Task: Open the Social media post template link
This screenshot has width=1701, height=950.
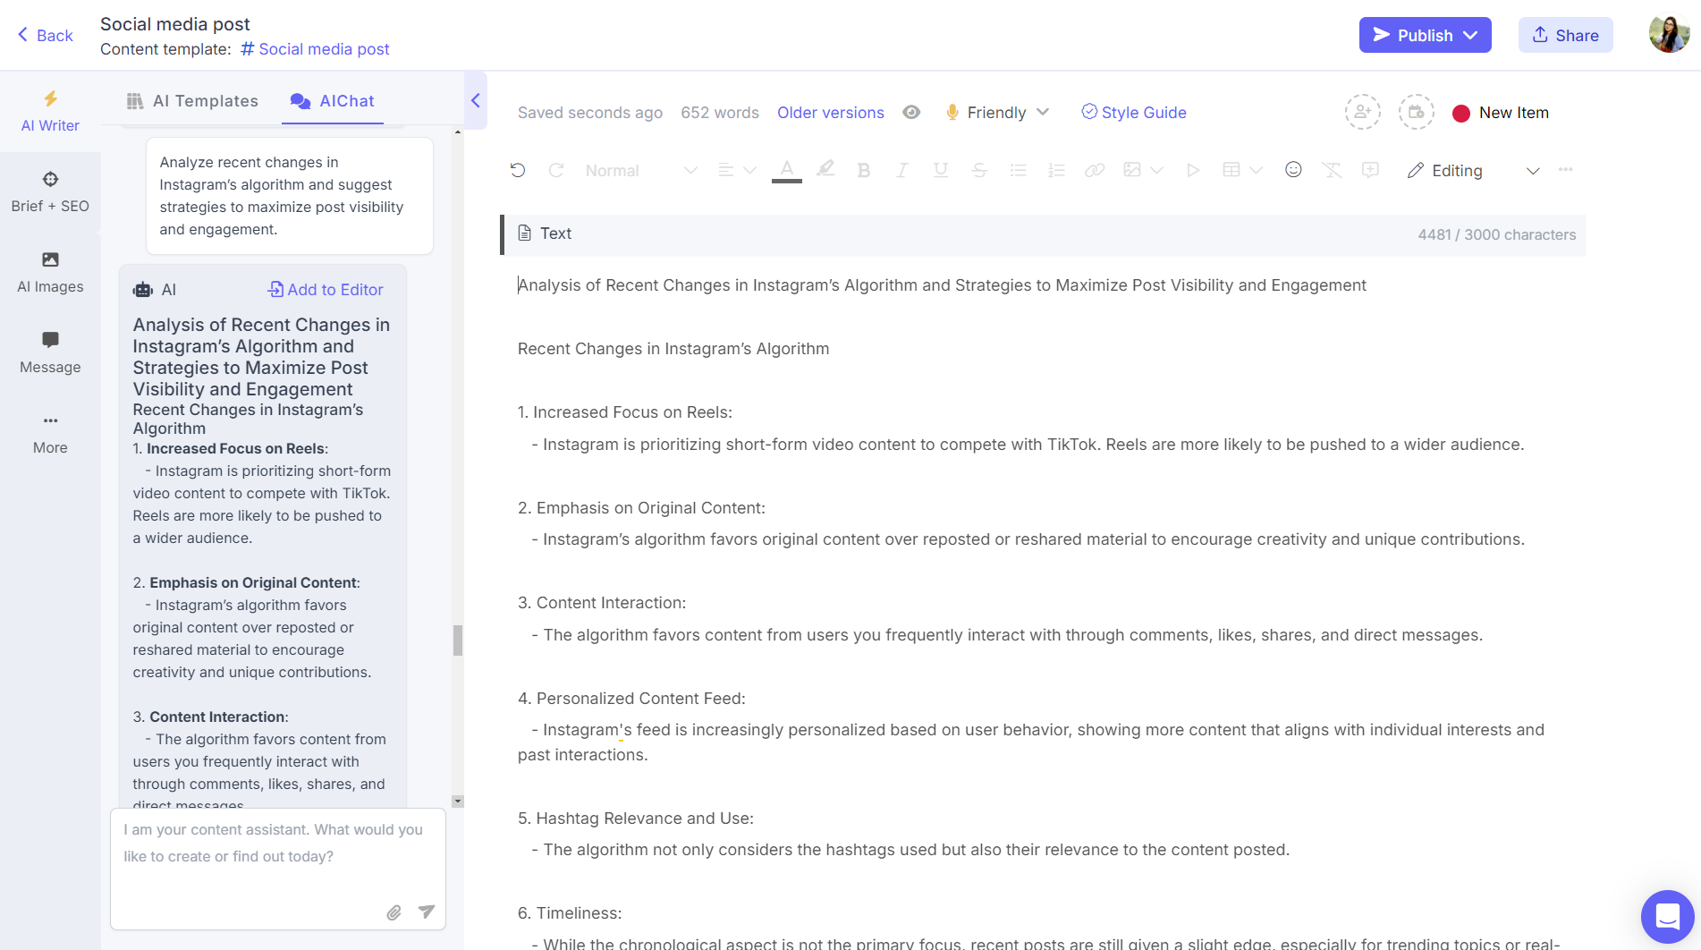Action: pyautogui.click(x=315, y=49)
